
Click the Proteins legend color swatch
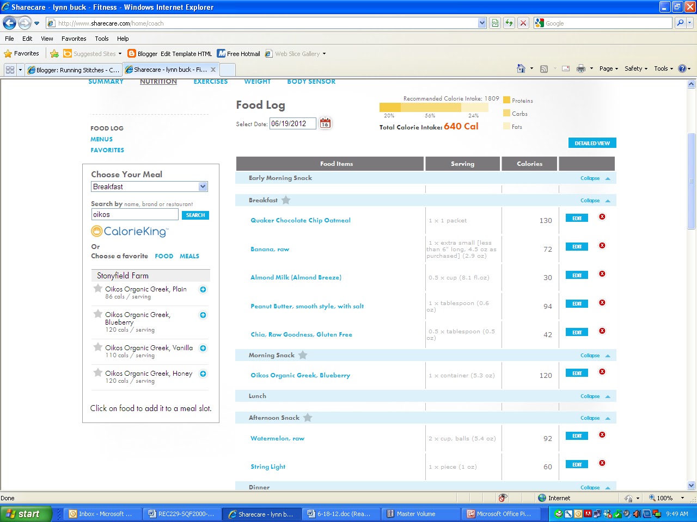506,100
